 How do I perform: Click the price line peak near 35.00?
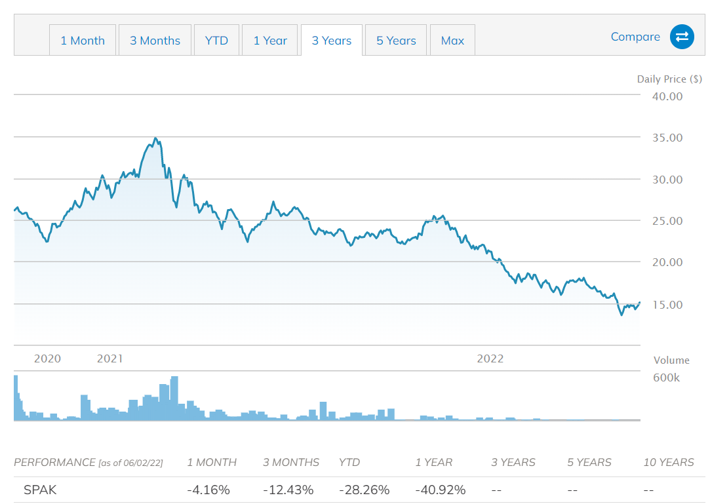tap(155, 138)
